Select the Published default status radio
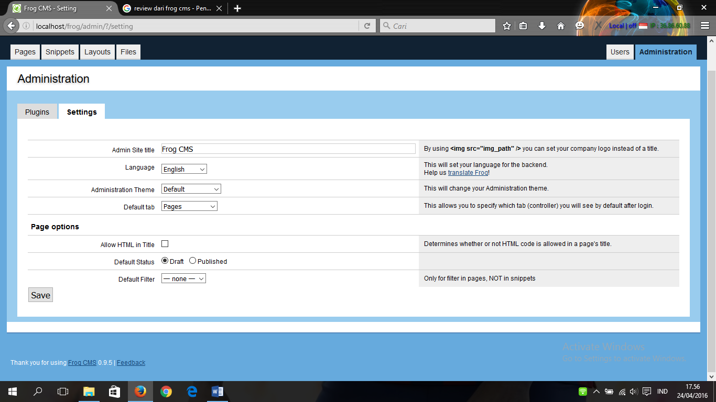The height and width of the screenshot is (402, 716). click(192, 261)
